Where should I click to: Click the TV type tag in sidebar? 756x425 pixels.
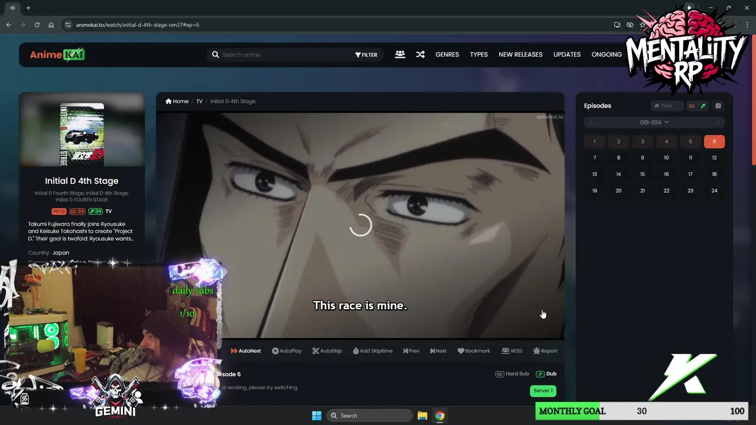109,211
